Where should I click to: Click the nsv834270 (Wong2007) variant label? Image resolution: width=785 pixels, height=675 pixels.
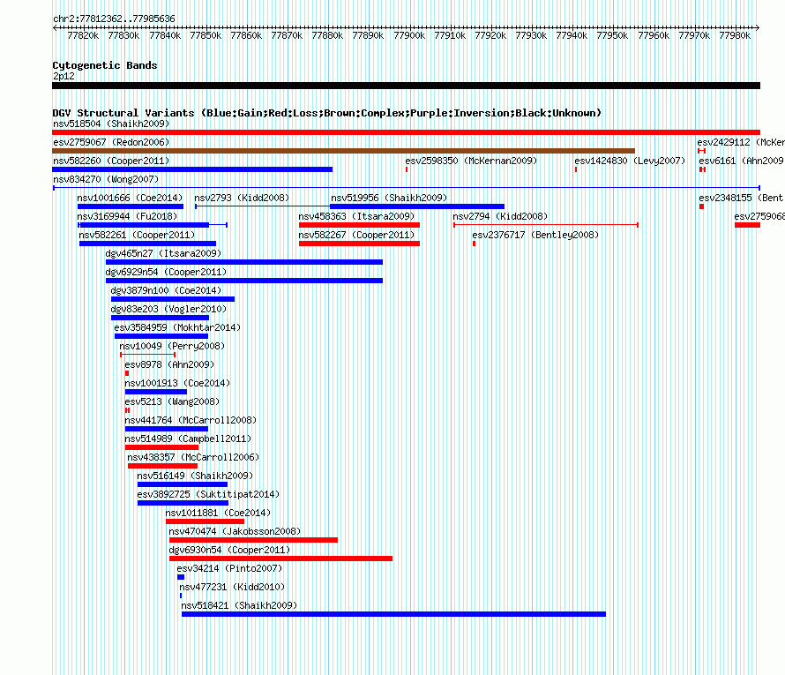point(106,179)
